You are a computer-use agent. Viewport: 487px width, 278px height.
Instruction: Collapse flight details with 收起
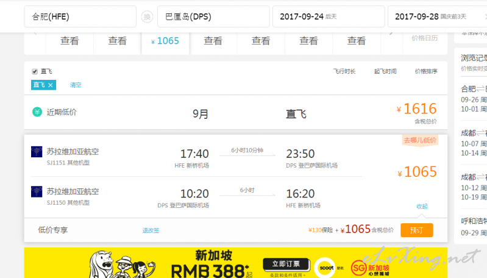422,206
